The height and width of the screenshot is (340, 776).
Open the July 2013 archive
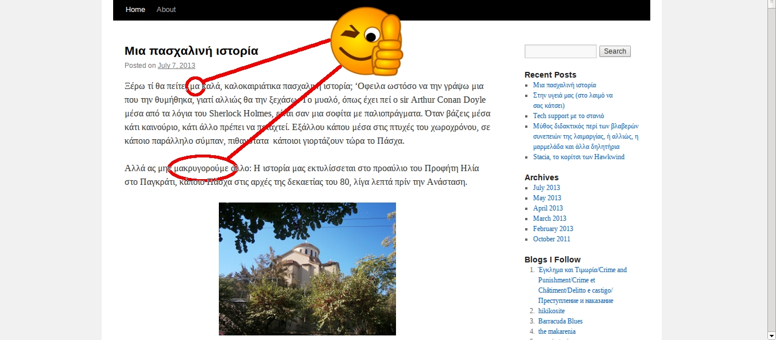point(546,188)
